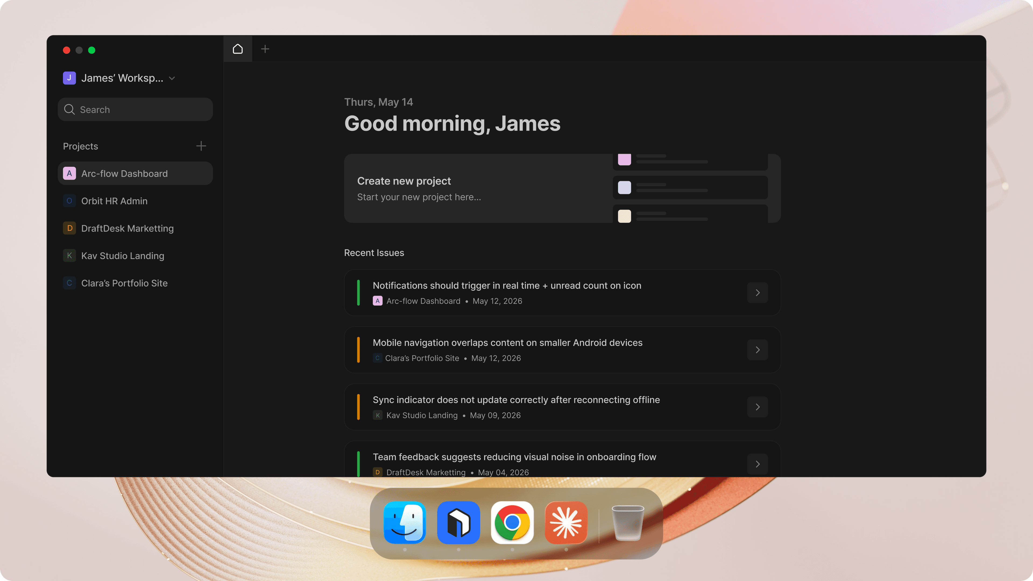Click 'Start your new project here...' text

(419, 197)
